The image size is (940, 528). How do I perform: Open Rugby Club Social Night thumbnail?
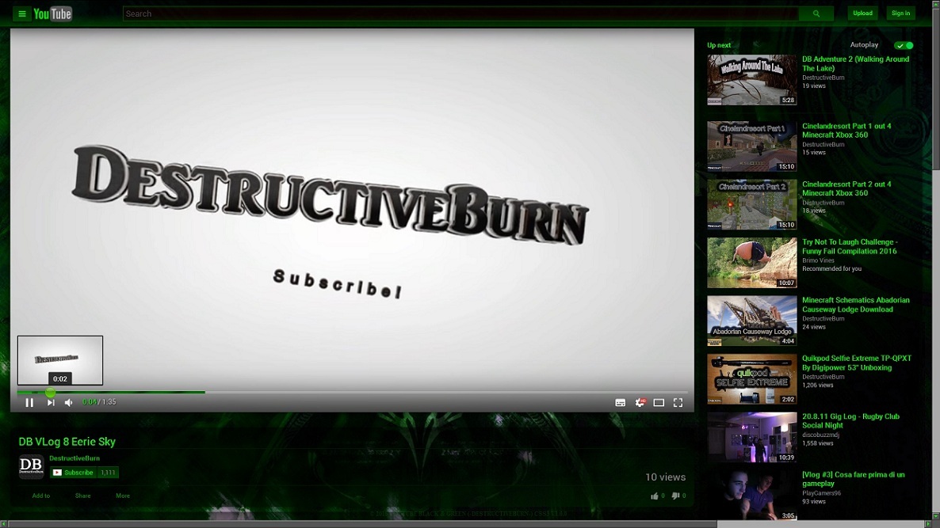point(751,437)
